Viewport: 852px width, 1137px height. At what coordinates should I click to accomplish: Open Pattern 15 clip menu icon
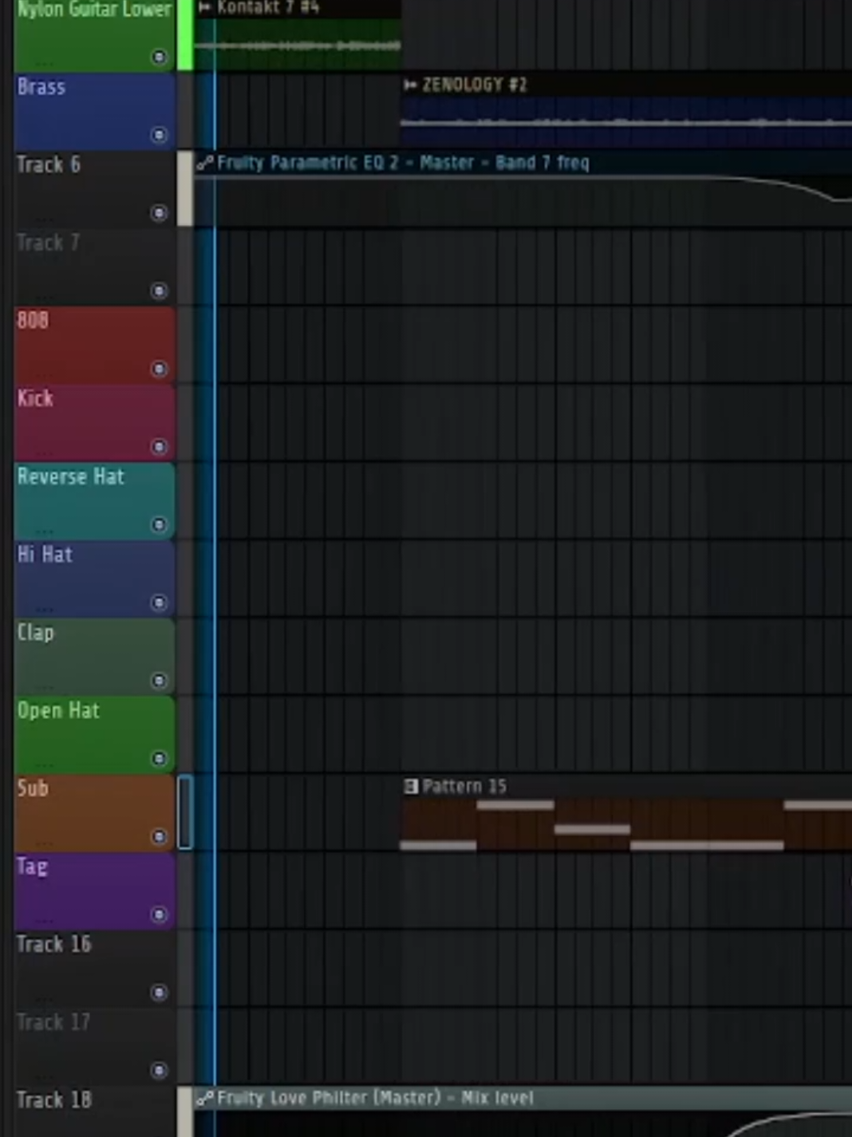pyautogui.click(x=411, y=787)
